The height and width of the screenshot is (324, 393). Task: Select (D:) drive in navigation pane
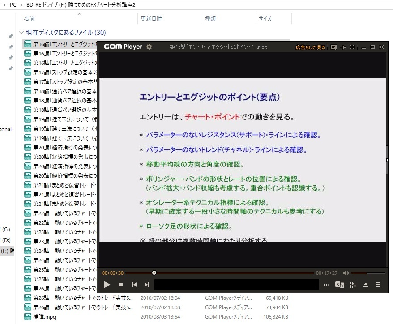pyautogui.click(x=5, y=240)
